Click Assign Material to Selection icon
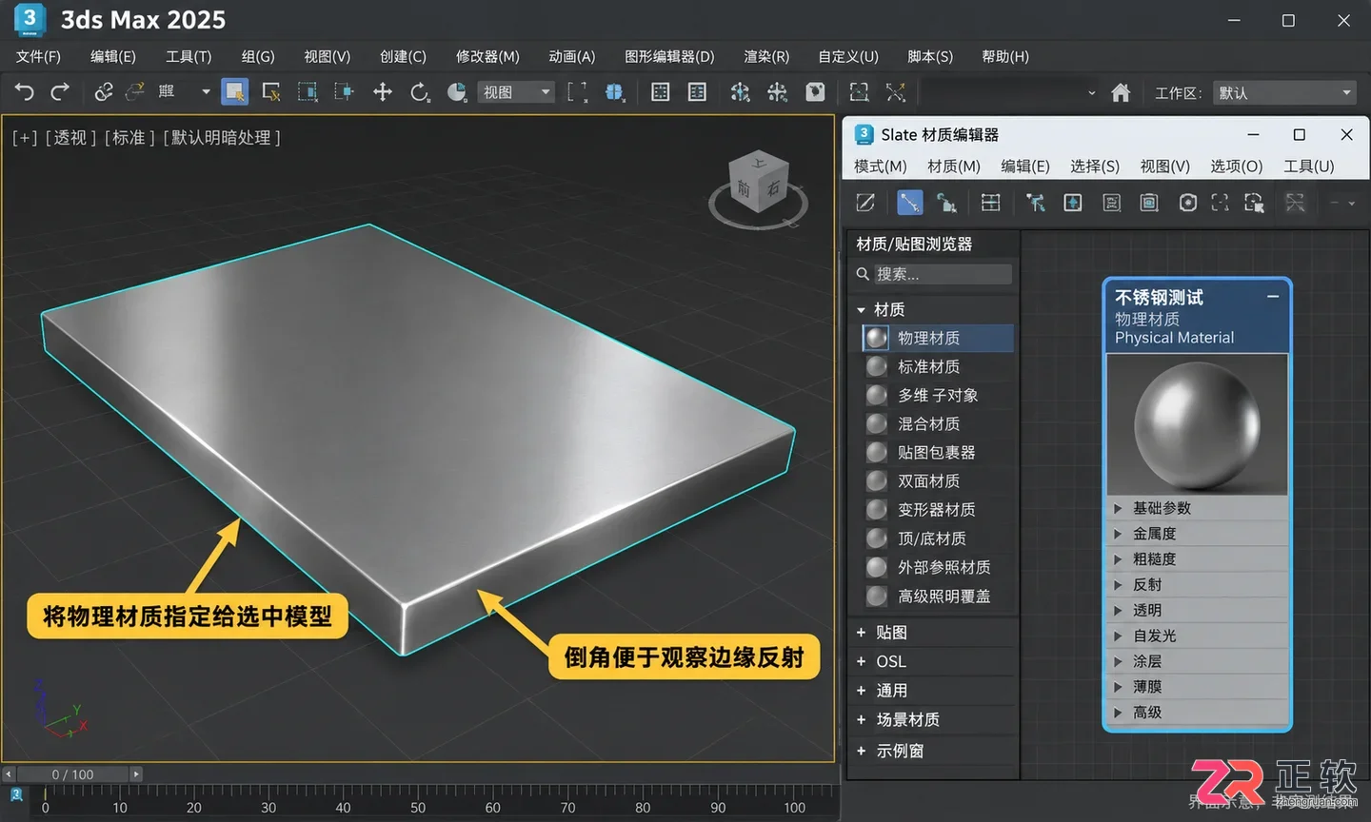The image size is (1371, 822). coord(946,203)
